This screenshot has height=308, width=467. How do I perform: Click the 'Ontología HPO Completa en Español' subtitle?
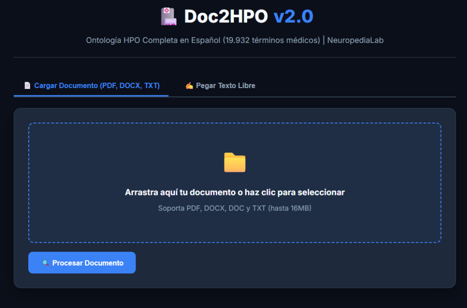click(235, 40)
